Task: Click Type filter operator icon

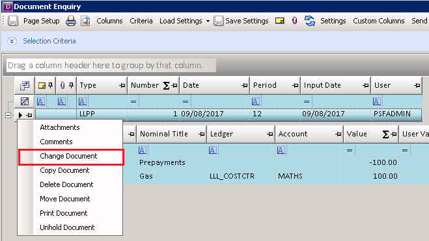Action: coord(83,101)
